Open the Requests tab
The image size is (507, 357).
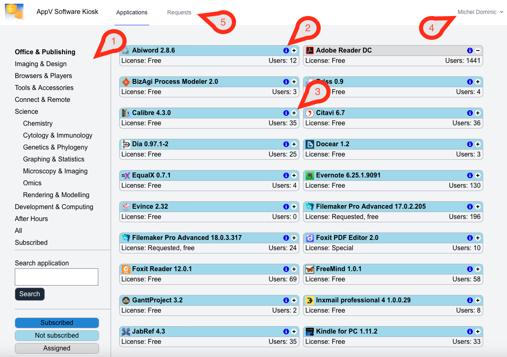click(179, 13)
